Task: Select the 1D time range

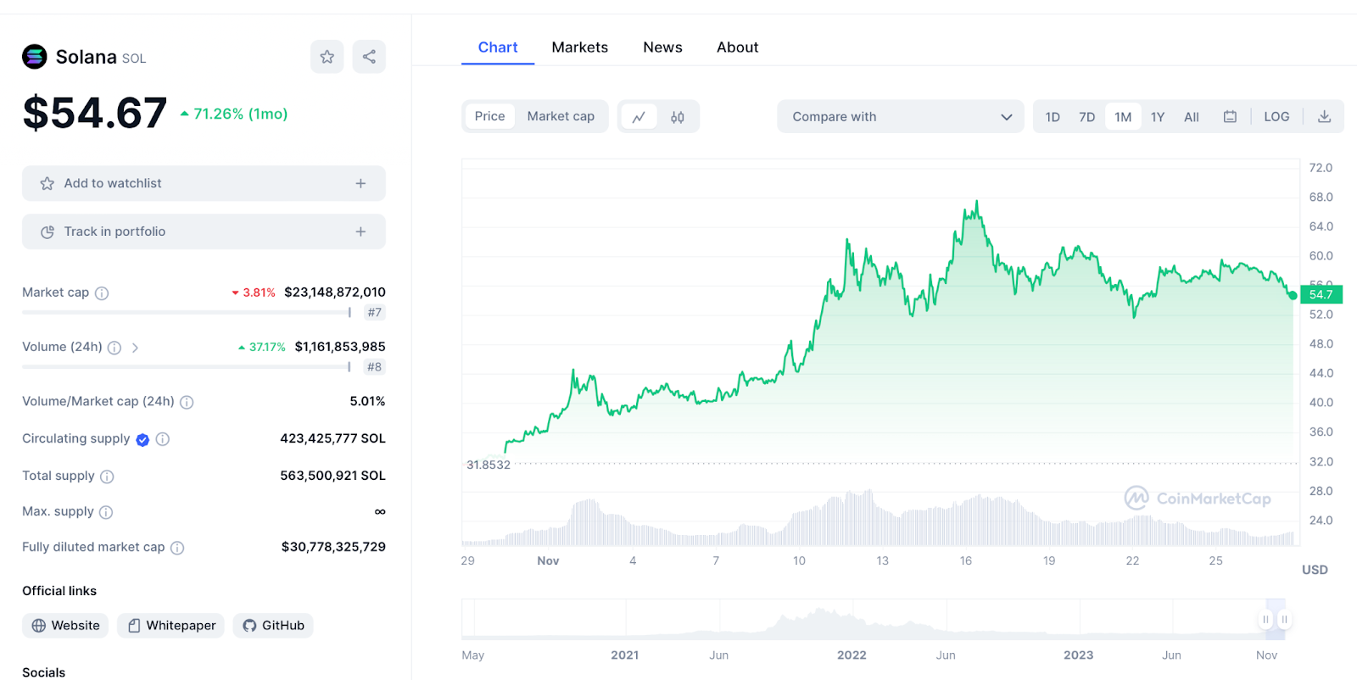Action: [1053, 117]
